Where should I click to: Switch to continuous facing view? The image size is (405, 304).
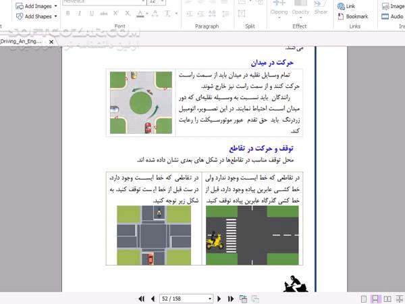pyautogui.click(x=400, y=299)
